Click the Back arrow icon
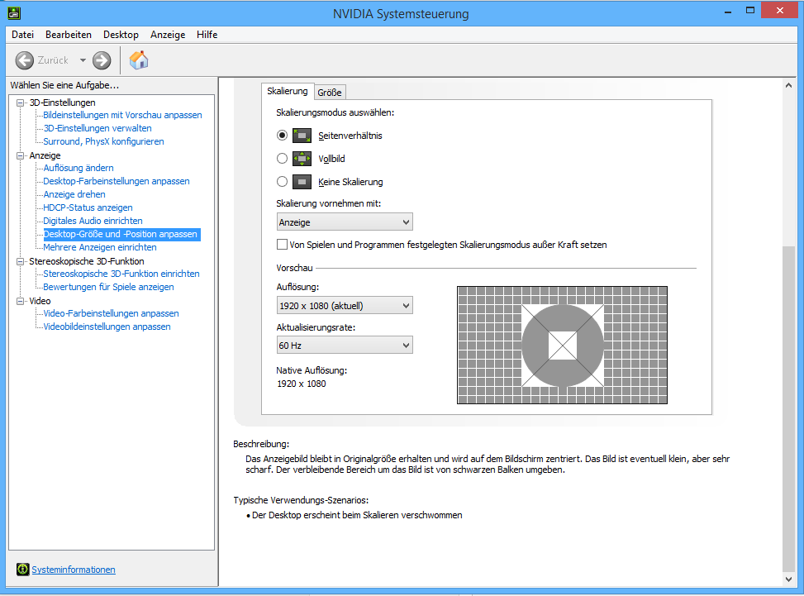Viewport: 804px width, 596px height. click(24, 60)
